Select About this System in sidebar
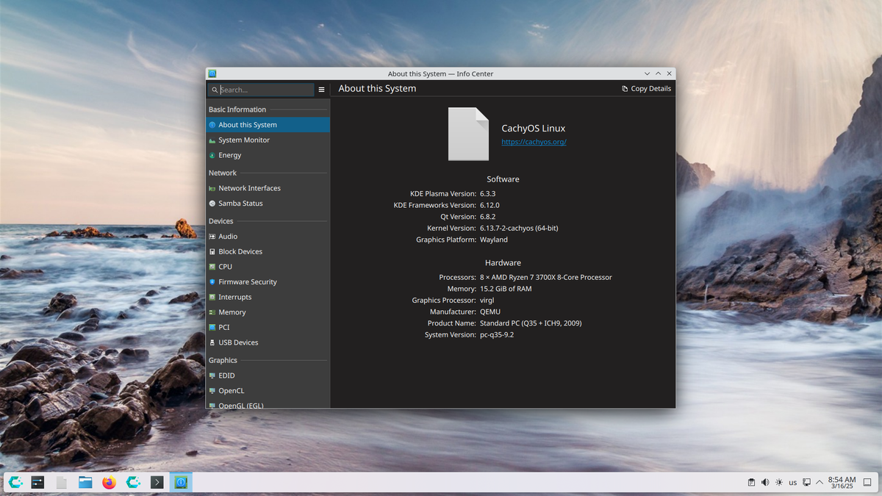Image resolution: width=882 pixels, height=496 pixels. click(268, 125)
